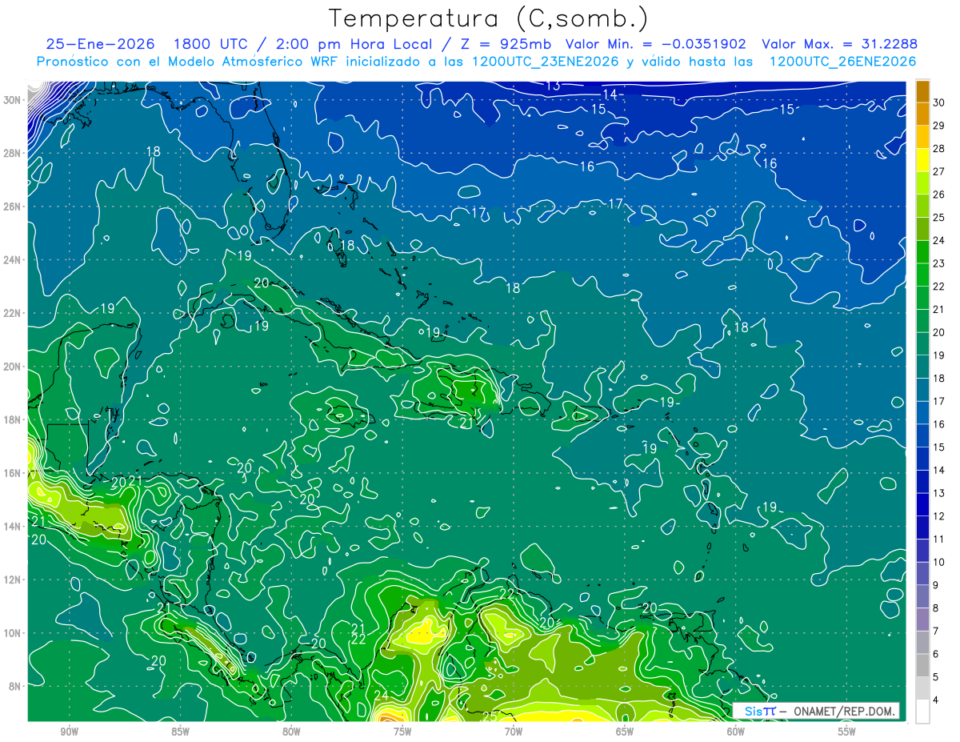Click the 14N latitude axis label

coord(12,527)
